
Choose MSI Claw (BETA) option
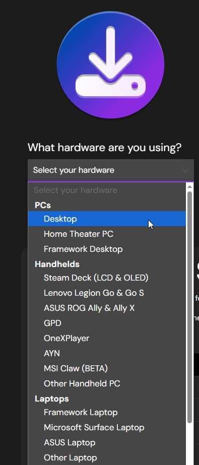107,368
